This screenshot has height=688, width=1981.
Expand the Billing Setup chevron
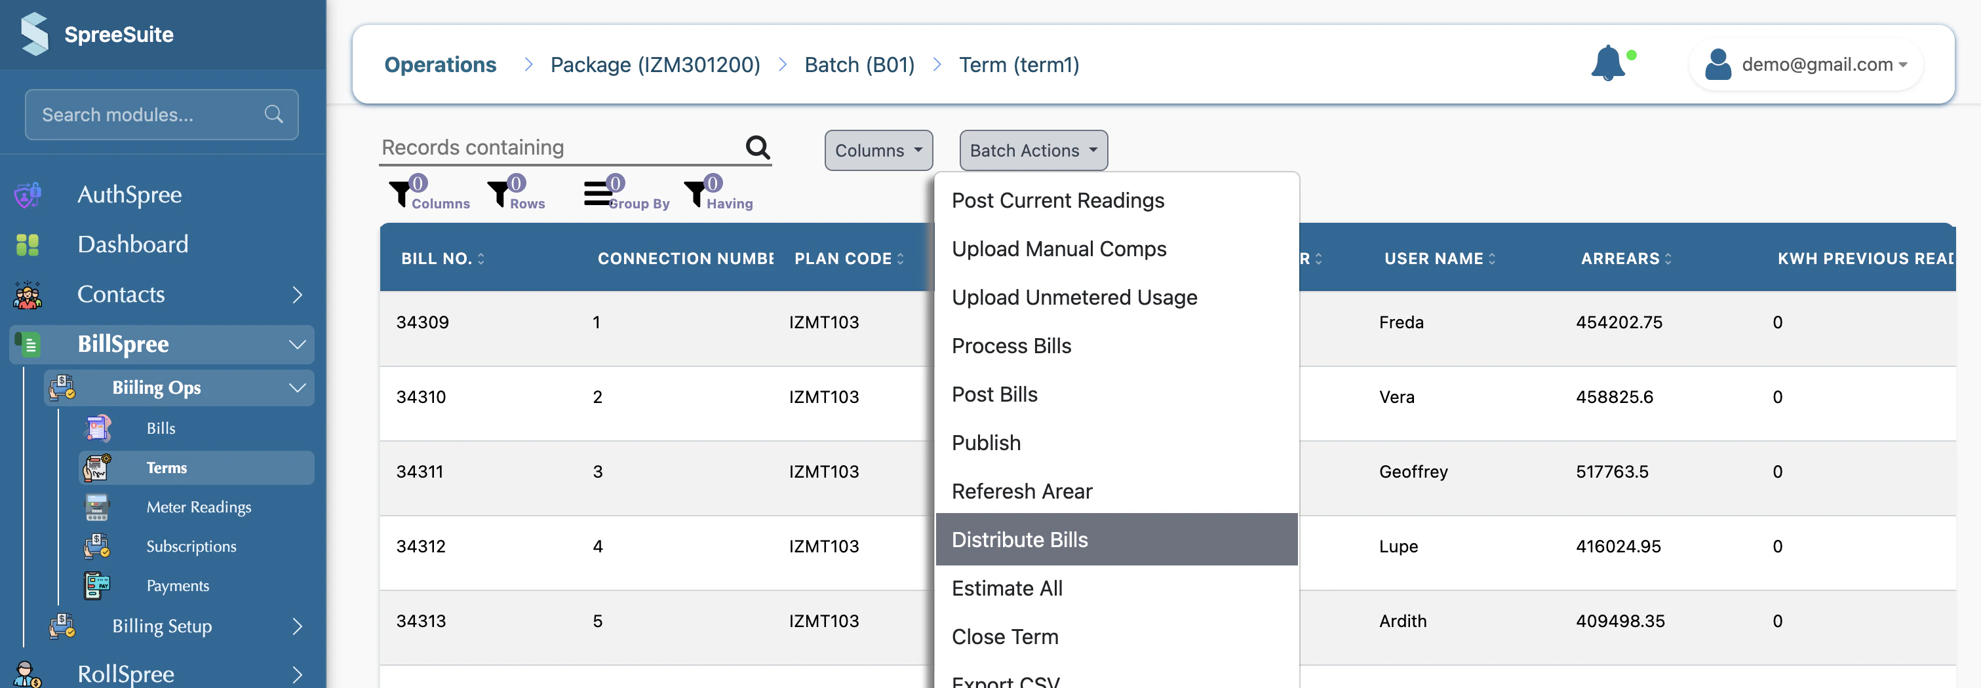pyautogui.click(x=297, y=627)
